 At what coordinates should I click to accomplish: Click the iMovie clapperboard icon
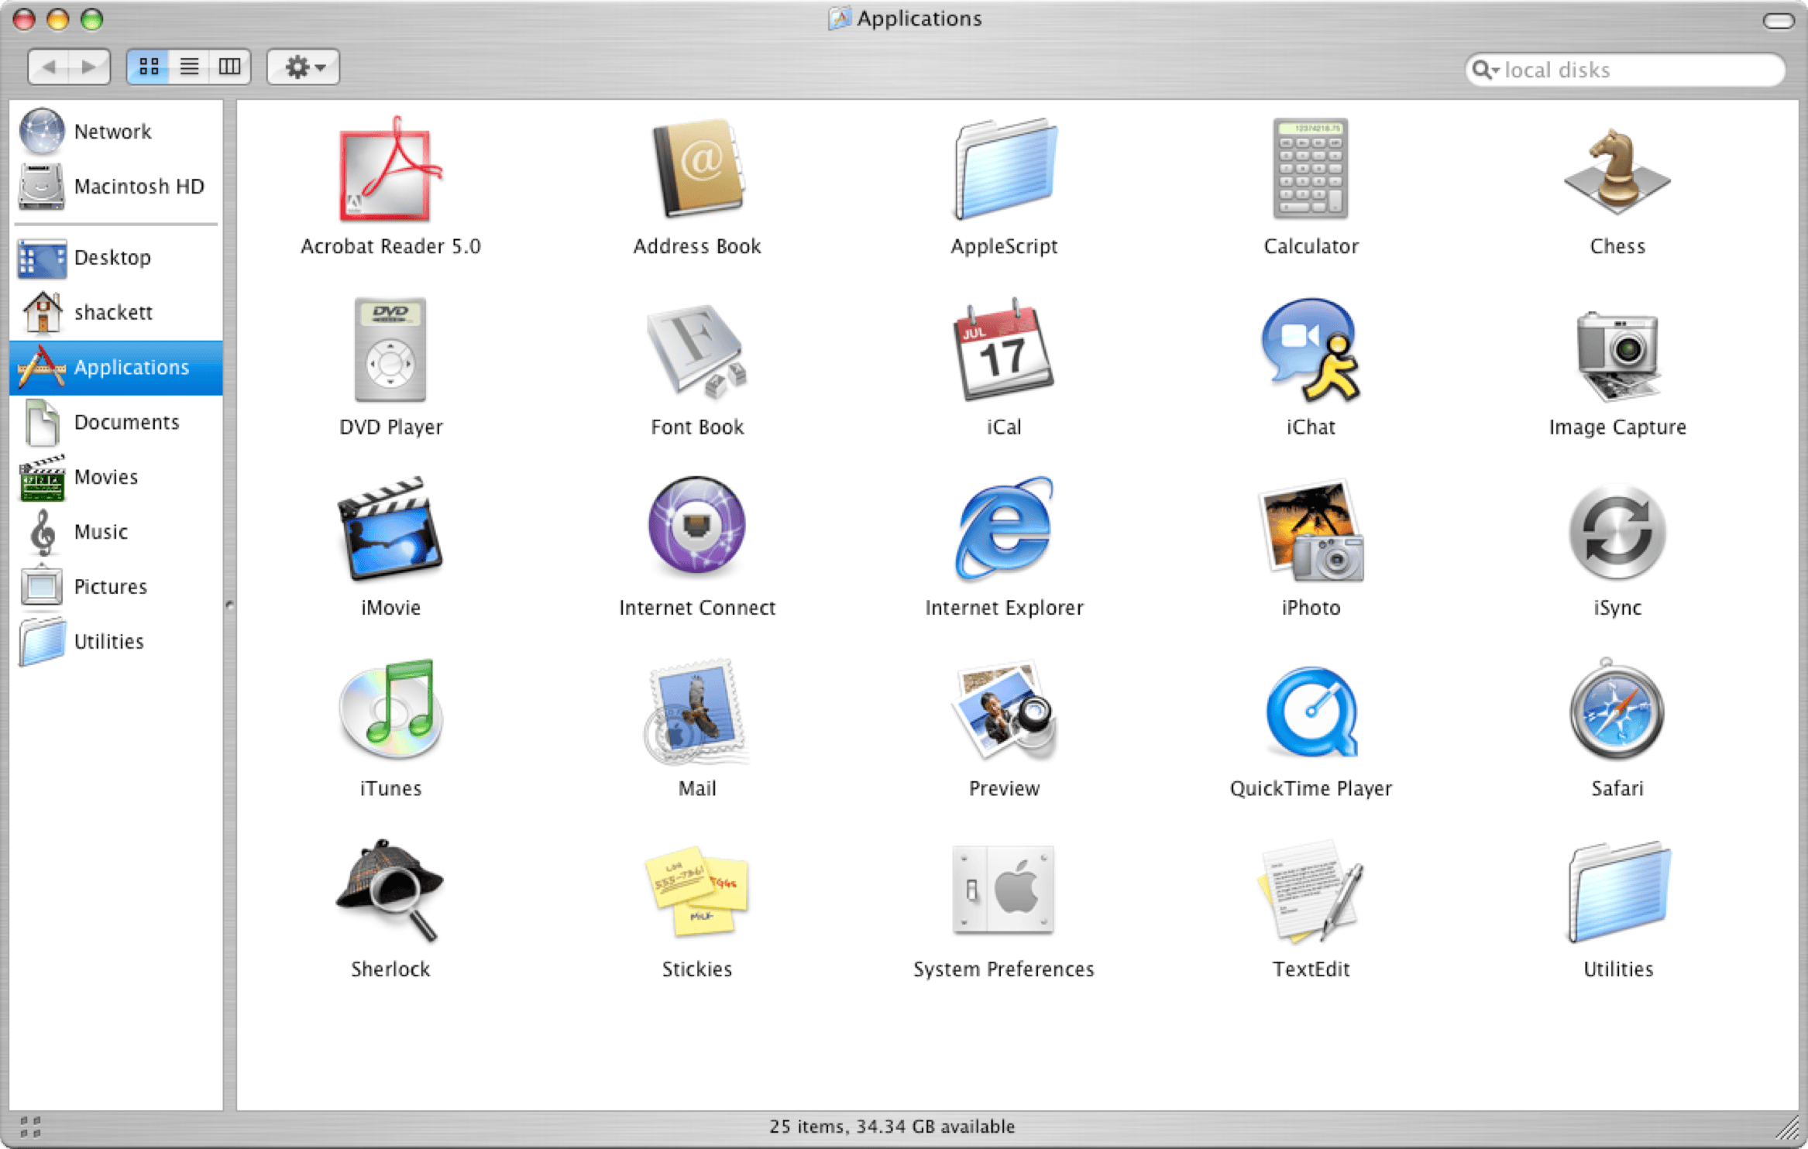point(390,530)
